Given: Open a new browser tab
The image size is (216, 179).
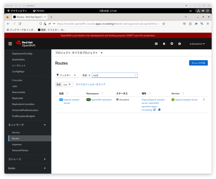Looking at the screenshot, I should click(x=51, y=17).
